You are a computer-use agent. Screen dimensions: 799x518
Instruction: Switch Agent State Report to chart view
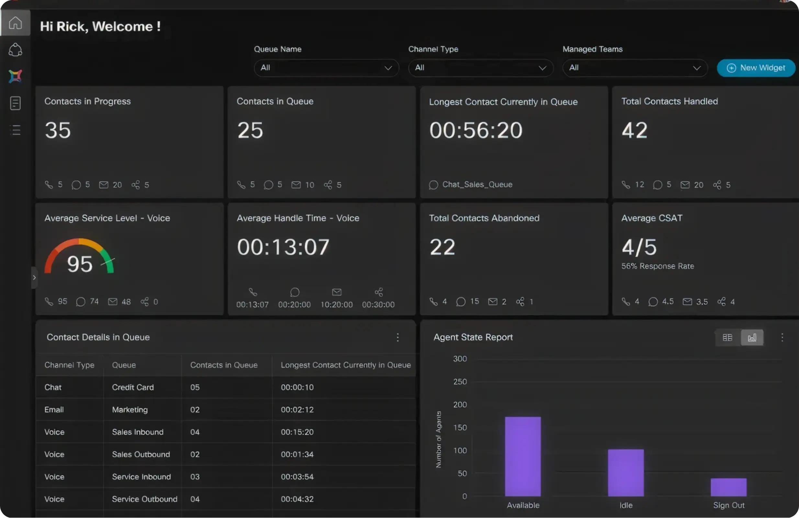point(752,337)
